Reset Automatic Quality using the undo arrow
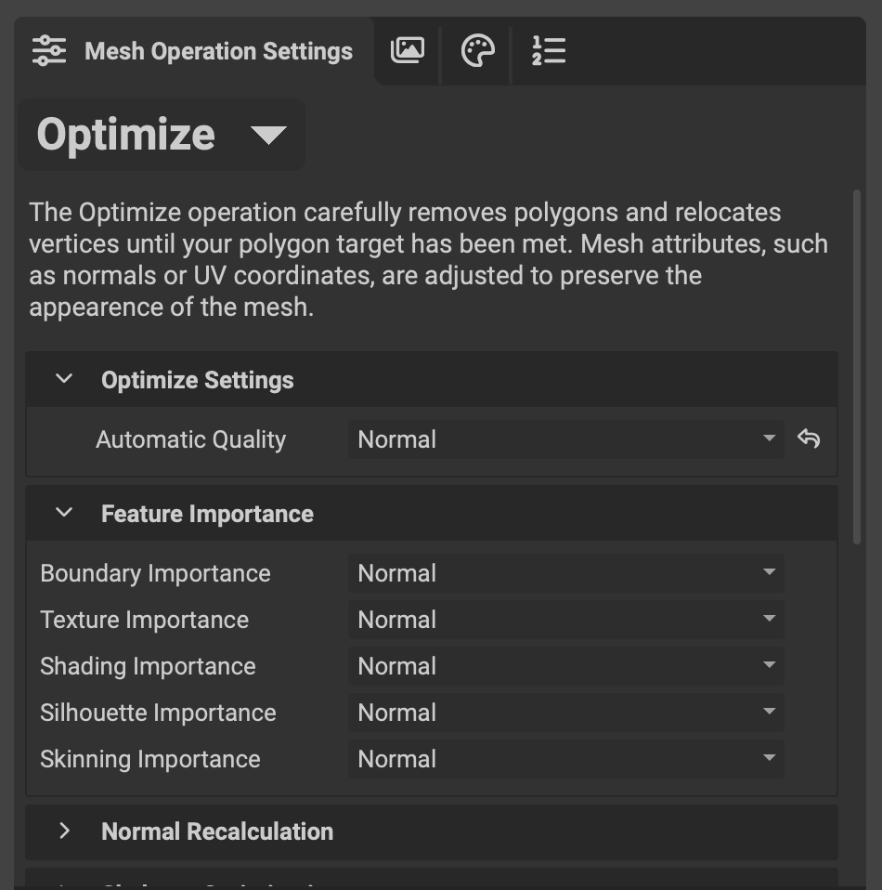882x890 pixels. (x=810, y=438)
